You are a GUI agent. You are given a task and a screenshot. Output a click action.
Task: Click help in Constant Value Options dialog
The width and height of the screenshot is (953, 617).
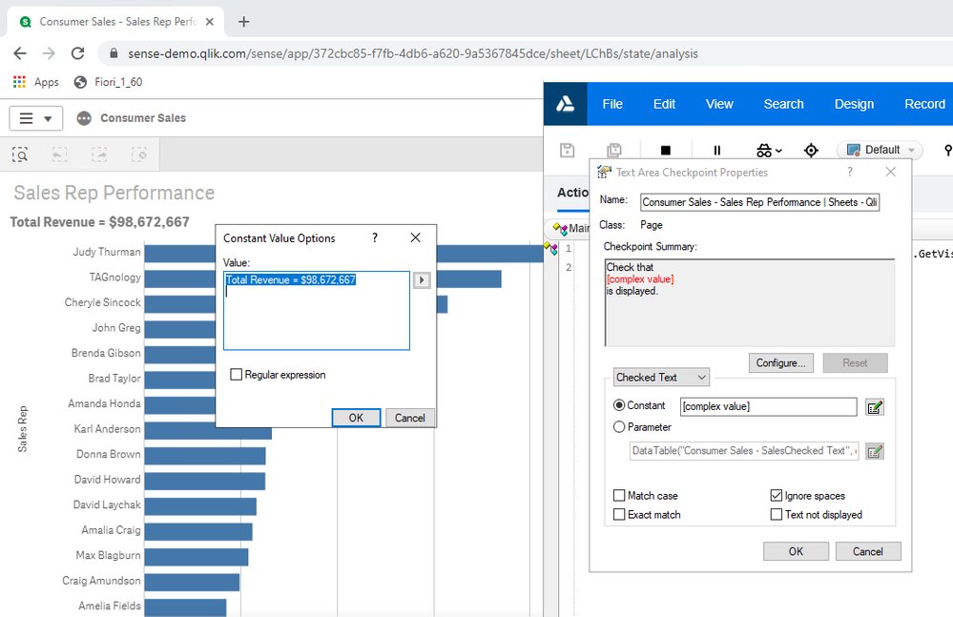pyautogui.click(x=375, y=237)
